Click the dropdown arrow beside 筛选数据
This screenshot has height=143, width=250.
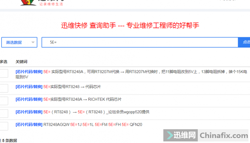pos(33,42)
